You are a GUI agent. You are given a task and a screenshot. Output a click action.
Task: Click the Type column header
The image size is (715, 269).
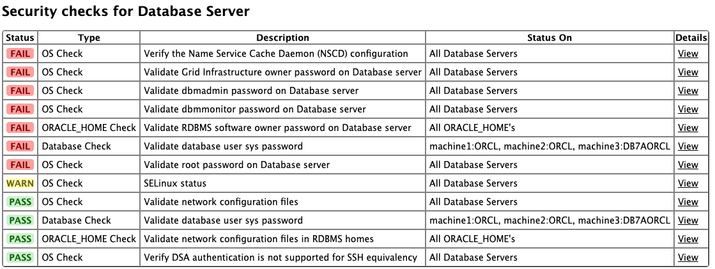(x=89, y=38)
